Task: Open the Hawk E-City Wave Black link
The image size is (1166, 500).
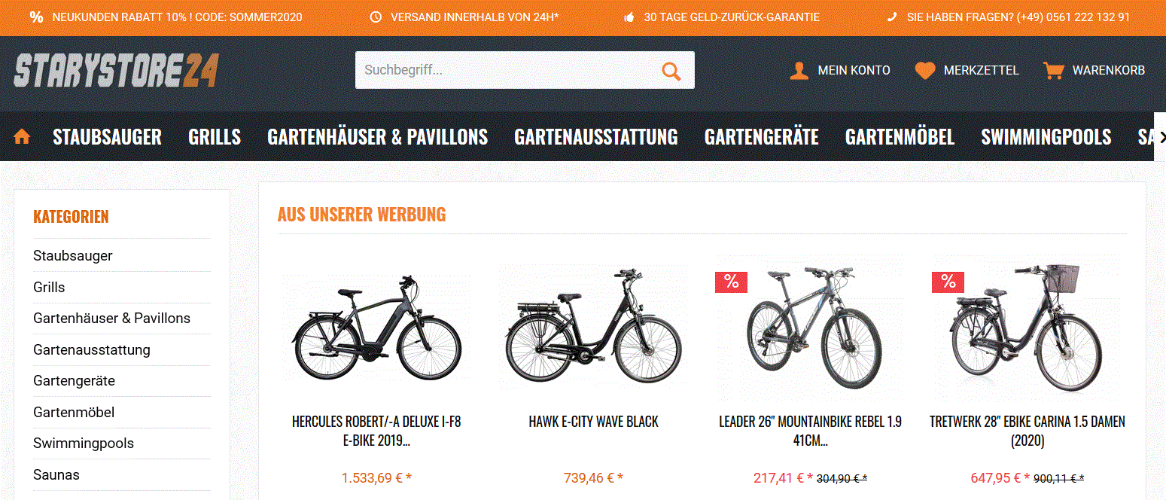Action: (594, 422)
